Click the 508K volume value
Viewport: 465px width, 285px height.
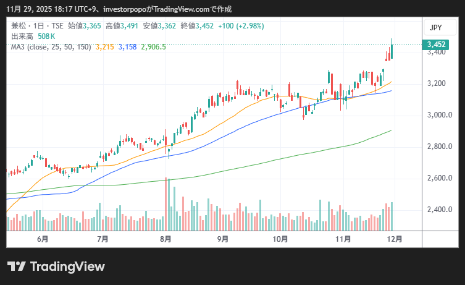48,36
